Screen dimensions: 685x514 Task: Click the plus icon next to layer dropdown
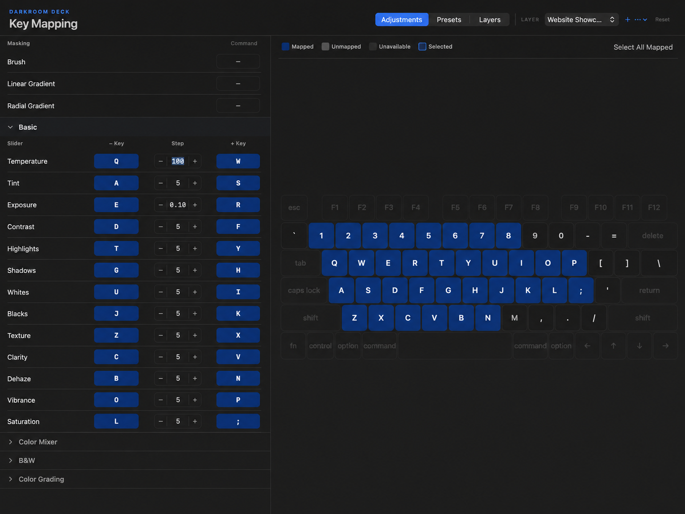coord(627,19)
